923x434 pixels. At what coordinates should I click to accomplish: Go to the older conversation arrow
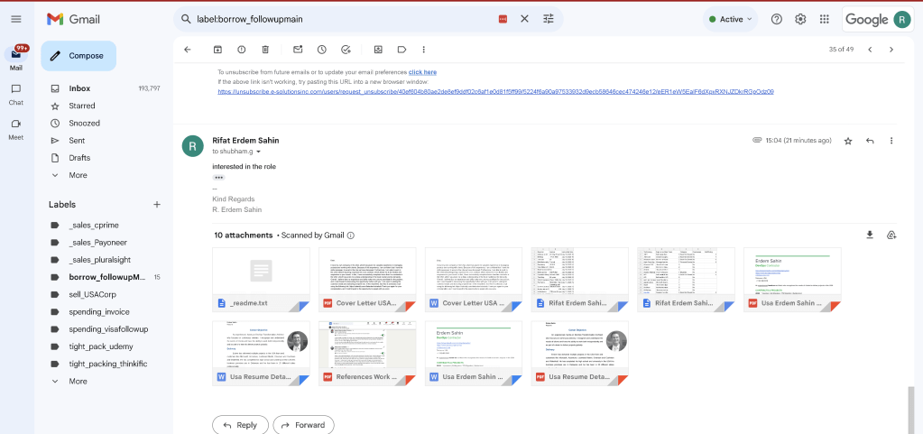tap(891, 50)
